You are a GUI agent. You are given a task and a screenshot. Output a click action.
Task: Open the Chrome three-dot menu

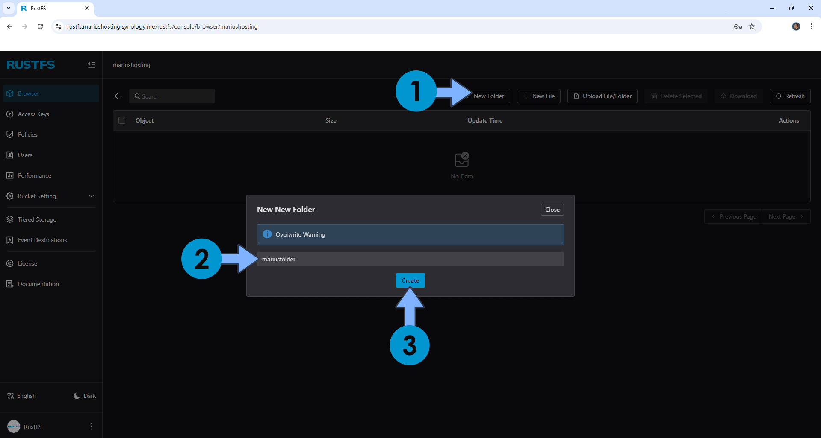pos(812,26)
